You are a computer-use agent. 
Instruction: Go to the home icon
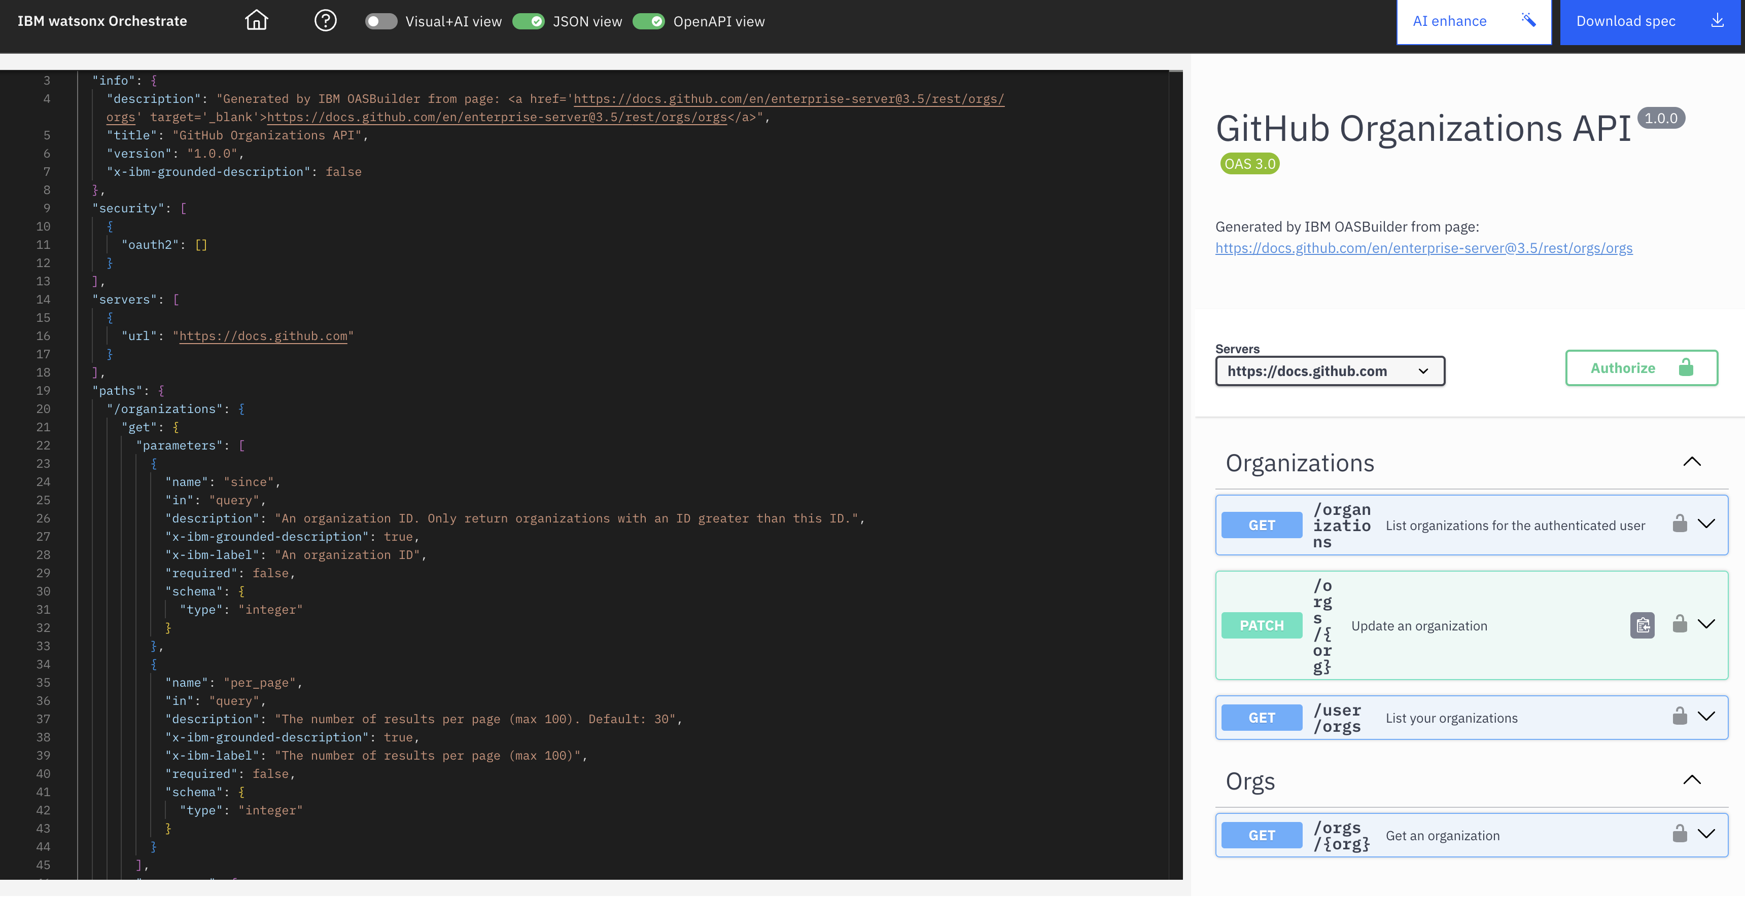(x=256, y=20)
